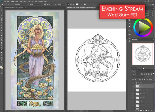Select the Crop tool
Screen dimensions: 155x112
pyautogui.click(x=2, y=20)
